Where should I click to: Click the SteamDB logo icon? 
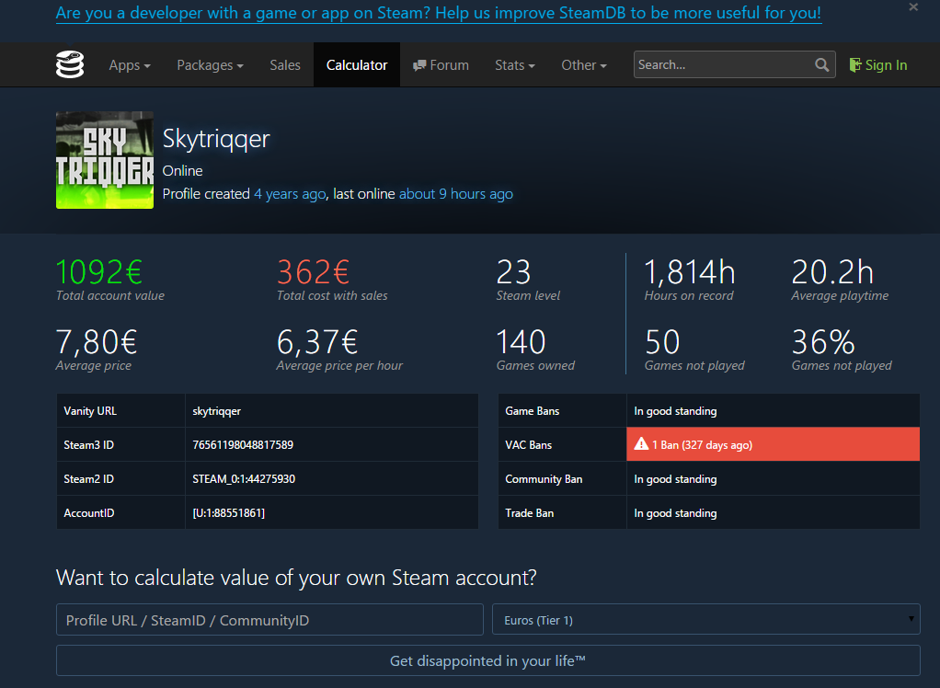(x=70, y=64)
